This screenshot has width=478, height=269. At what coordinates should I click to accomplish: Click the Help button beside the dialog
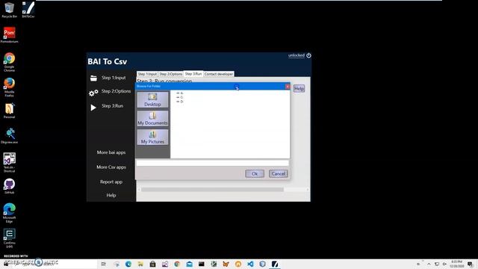click(299, 88)
